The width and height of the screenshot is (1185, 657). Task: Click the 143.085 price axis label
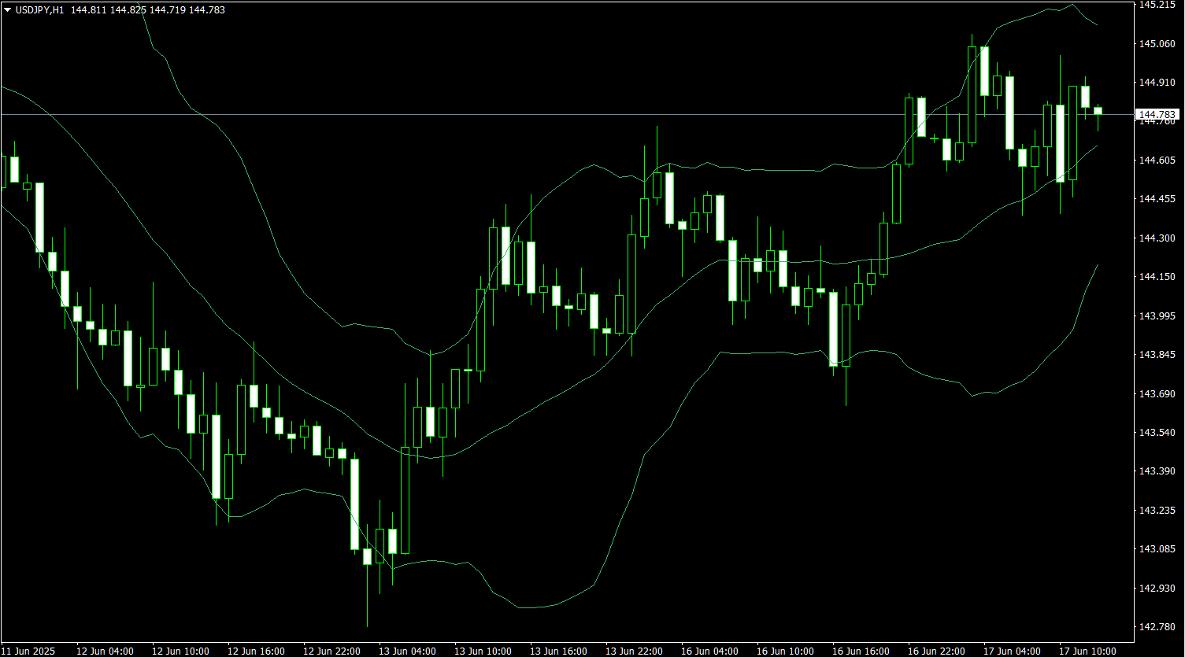coord(1157,549)
